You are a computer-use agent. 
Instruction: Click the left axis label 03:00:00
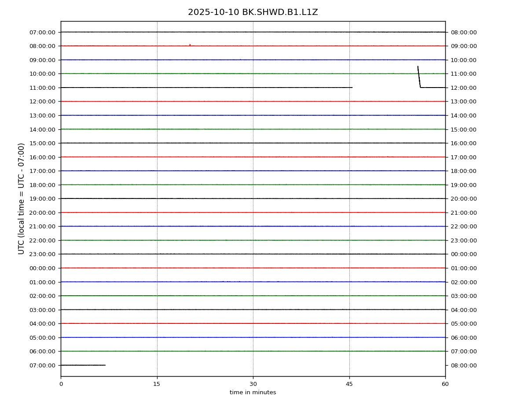[x=42, y=310]
